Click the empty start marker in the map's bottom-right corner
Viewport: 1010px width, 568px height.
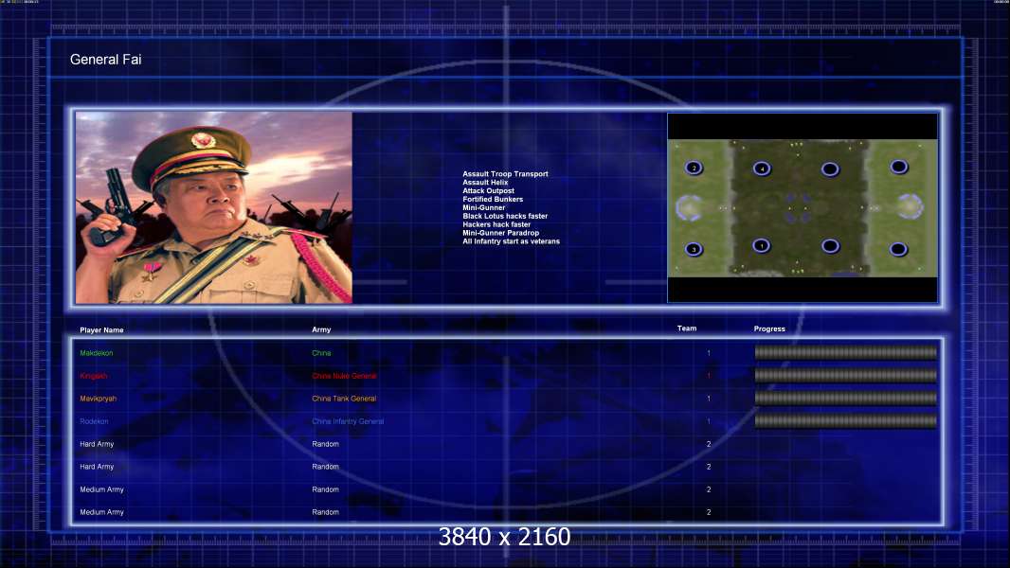point(898,249)
